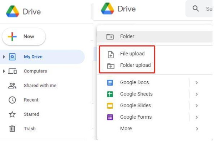
Task: Click the Trash bin icon in the sidebar
Action: coord(12,129)
